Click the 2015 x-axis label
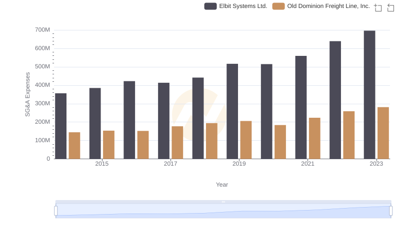Screen dimensions: 400x230 pyautogui.click(x=102, y=164)
